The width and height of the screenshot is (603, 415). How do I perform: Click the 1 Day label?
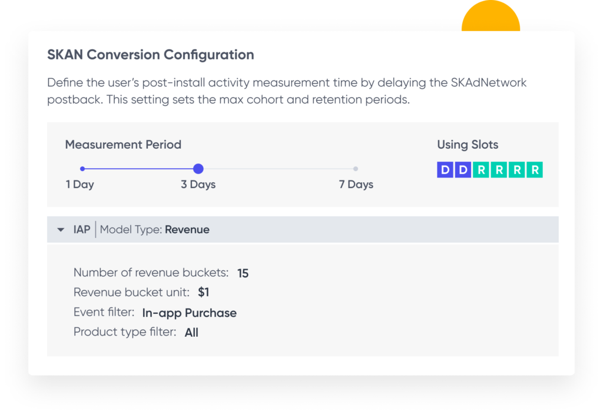coord(80,185)
